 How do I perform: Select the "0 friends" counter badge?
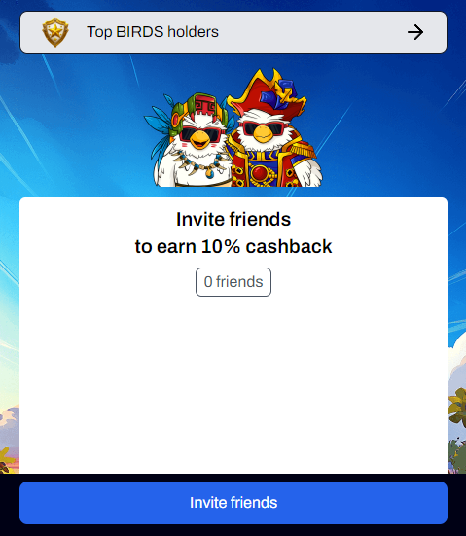[x=233, y=282]
